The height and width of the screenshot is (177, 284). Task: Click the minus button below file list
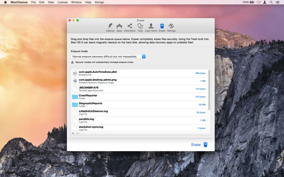click(x=82, y=133)
